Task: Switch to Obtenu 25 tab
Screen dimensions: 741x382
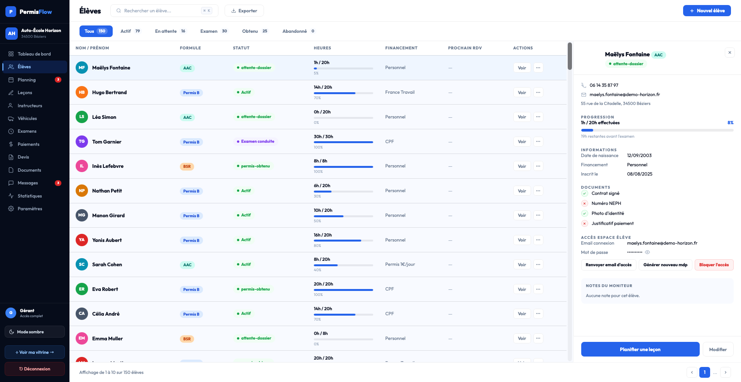Action: pos(255,31)
